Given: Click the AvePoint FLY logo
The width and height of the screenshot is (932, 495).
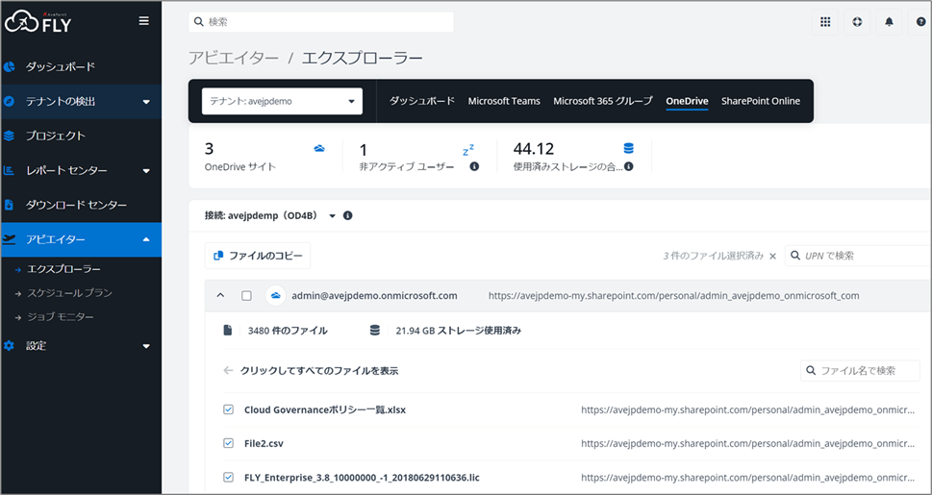Looking at the screenshot, I should pos(38,22).
